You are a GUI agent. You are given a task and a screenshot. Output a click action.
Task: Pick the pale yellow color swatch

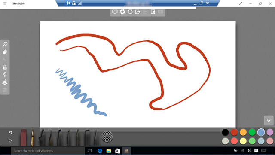point(243,141)
